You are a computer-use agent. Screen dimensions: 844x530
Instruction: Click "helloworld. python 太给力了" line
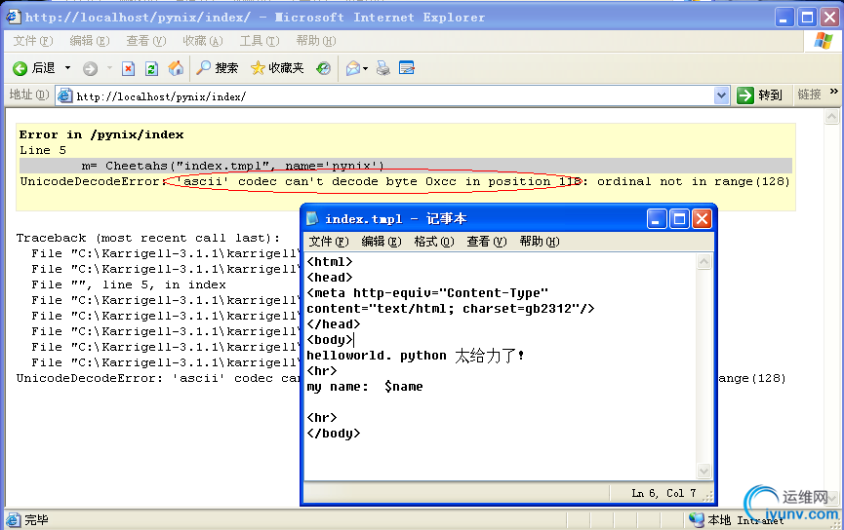(x=415, y=356)
